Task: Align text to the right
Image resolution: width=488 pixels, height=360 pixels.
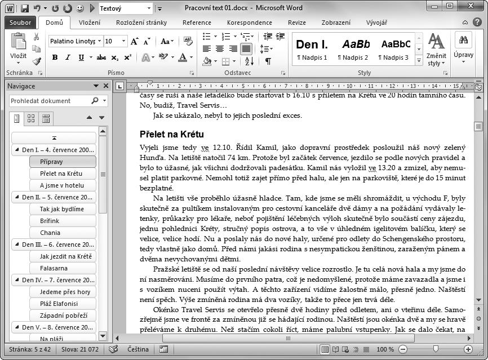Action: 233,48
